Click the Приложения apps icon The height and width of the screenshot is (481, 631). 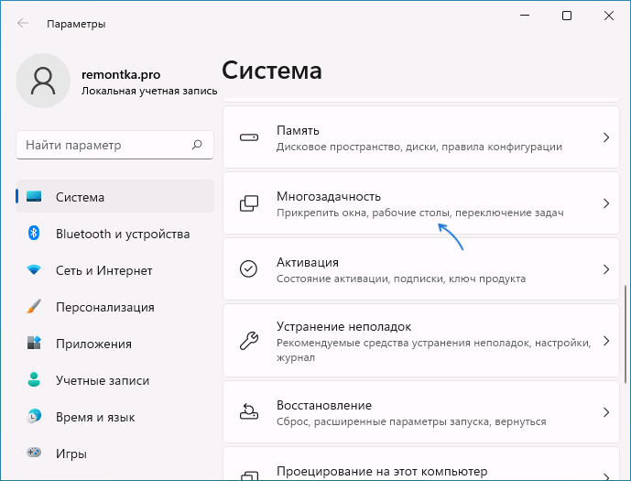pyautogui.click(x=34, y=343)
